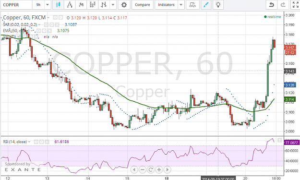
Task: Switch to the Hollow Candles chart style
Action: (x=70, y=5)
